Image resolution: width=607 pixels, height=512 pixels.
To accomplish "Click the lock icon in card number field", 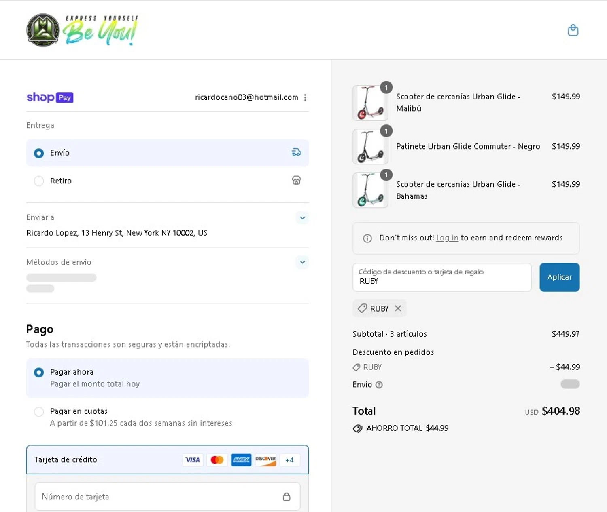I will click(287, 497).
